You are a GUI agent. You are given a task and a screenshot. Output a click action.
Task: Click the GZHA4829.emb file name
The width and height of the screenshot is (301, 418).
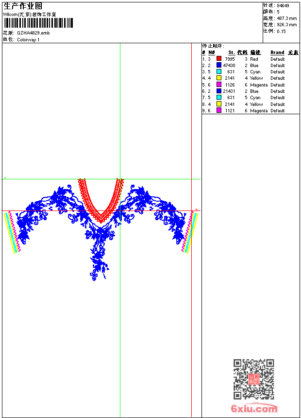(x=33, y=33)
